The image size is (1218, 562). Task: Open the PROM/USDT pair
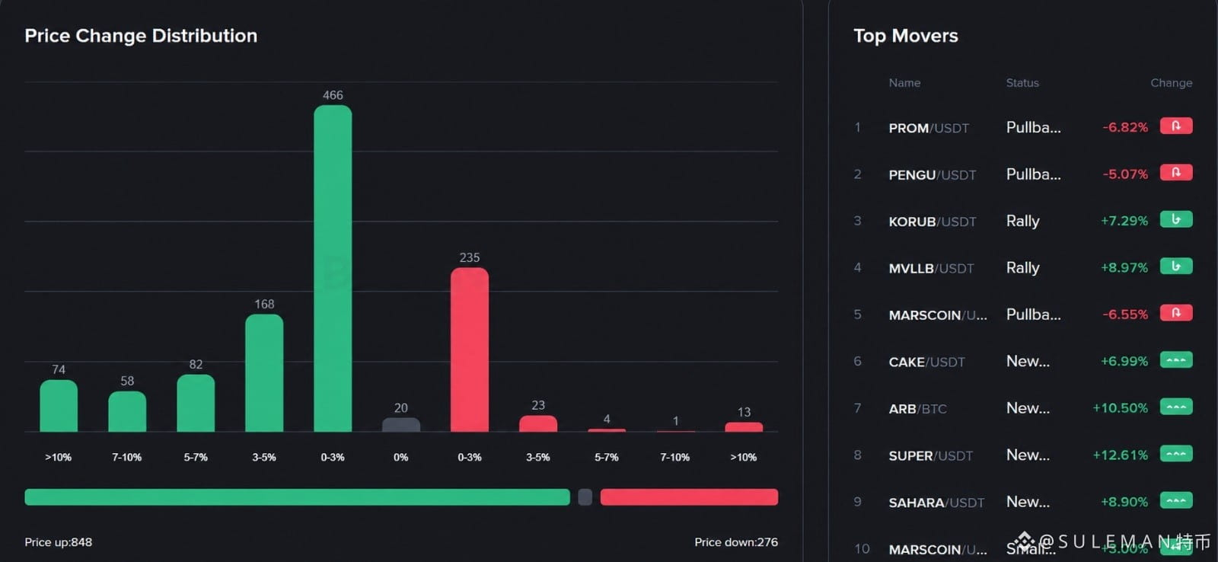click(x=929, y=128)
